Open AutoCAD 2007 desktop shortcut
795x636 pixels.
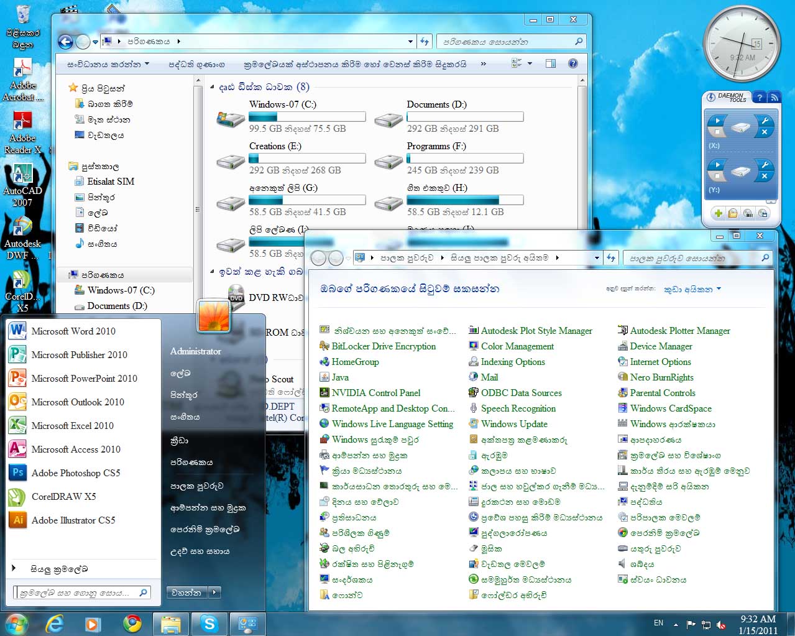tap(22, 186)
